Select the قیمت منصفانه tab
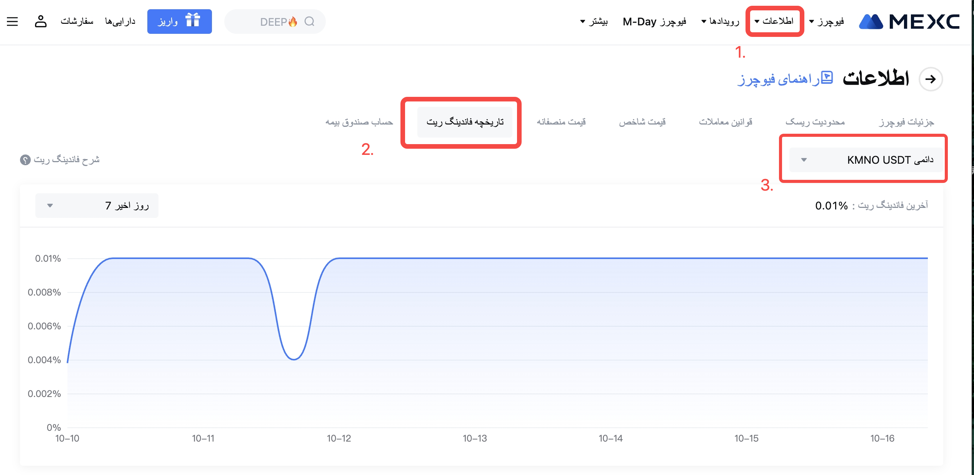The image size is (974, 475). pos(561,122)
